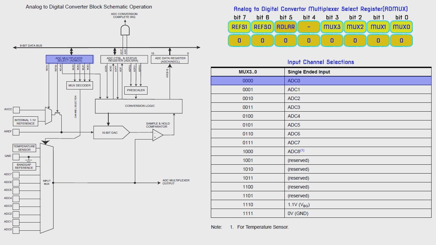Select the ADC Multiplexer Select (ADMUX) block
Screen dimensions: 436x245
point(69,59)
